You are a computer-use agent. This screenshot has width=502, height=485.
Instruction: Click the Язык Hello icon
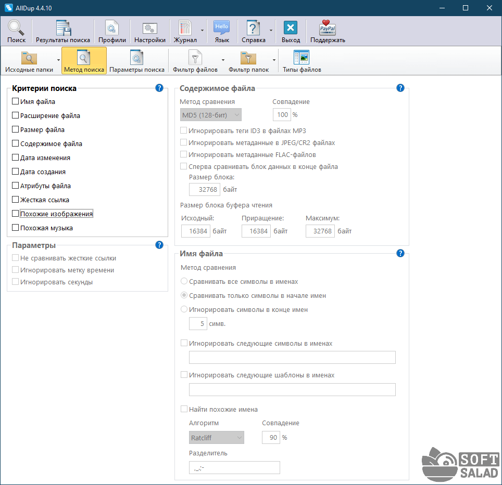[x=221, y=28]
